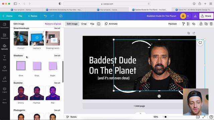Image resolution: width=214 pixels, height=120 pixels.
Task: Delete the selected element with trash icon
Action: 211,24
